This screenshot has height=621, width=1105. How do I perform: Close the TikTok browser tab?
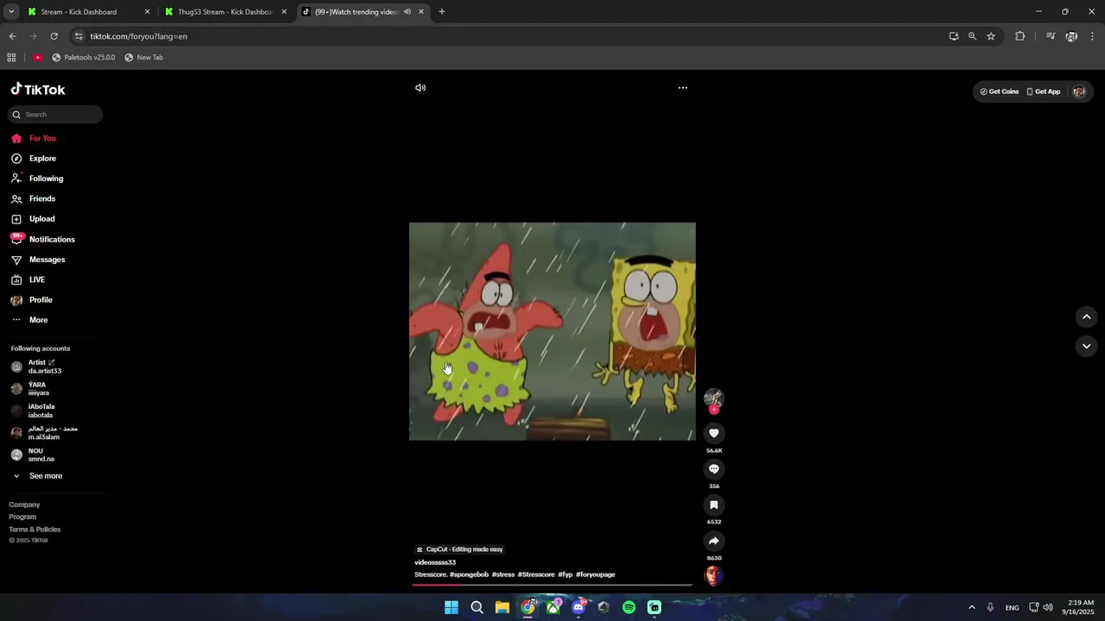pyautogui.click(x=421, y=12)
